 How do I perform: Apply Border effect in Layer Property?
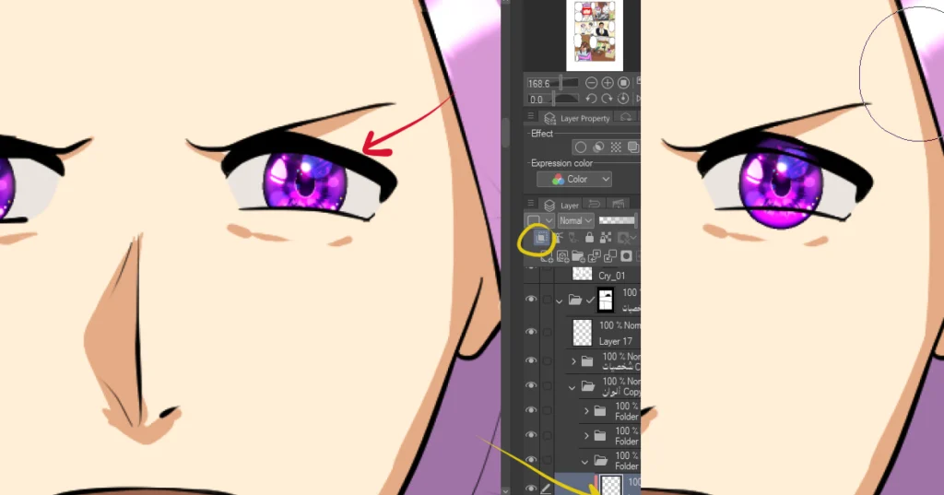[x=581, y=147]
